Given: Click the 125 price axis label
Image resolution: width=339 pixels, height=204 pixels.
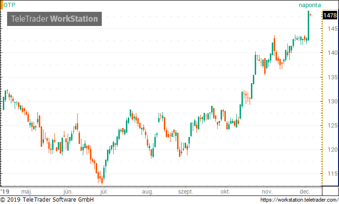Looking at the screenshot, I should point(332,125).
